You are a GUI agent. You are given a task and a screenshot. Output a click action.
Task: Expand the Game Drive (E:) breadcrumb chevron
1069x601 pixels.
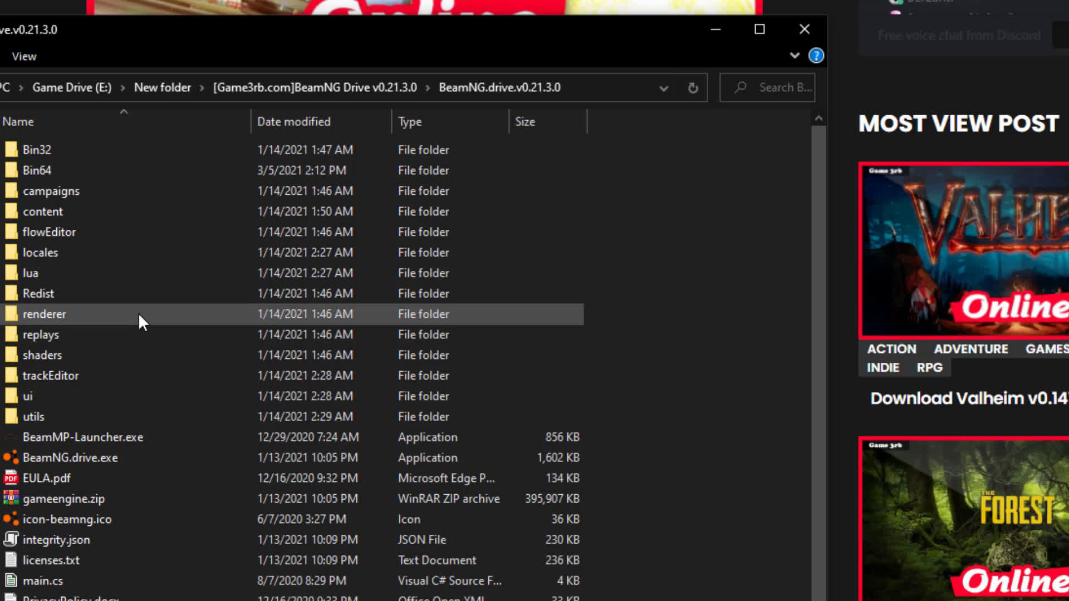click(122, 88)
